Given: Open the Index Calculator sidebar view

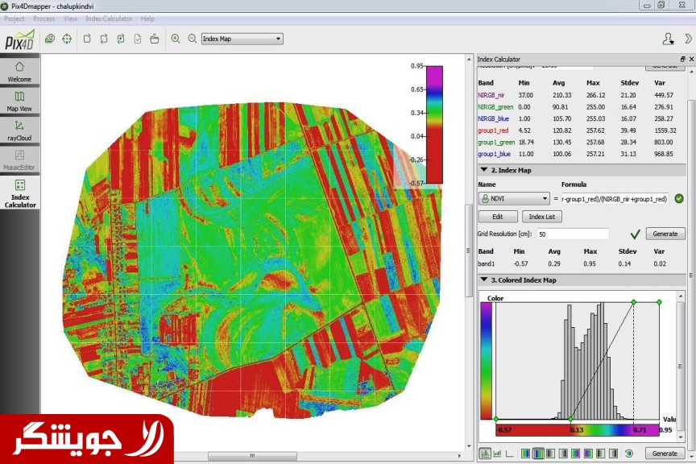Looking at the screenshot, I should [19, 192].
